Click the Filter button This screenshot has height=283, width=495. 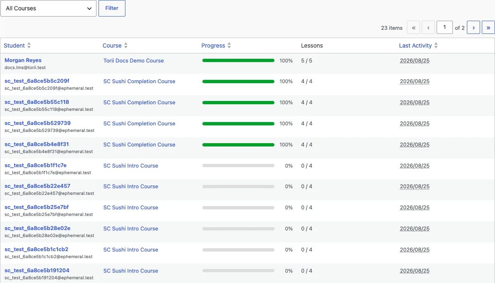[x=112, y=8]
